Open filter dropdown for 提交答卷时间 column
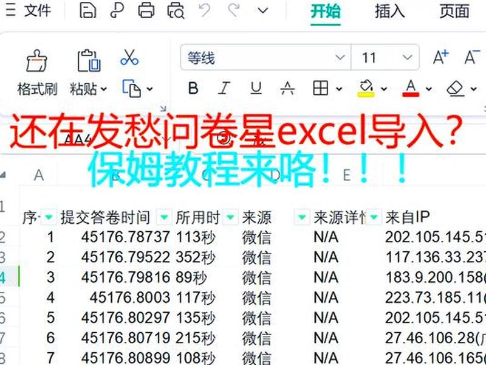 (164, 217)
